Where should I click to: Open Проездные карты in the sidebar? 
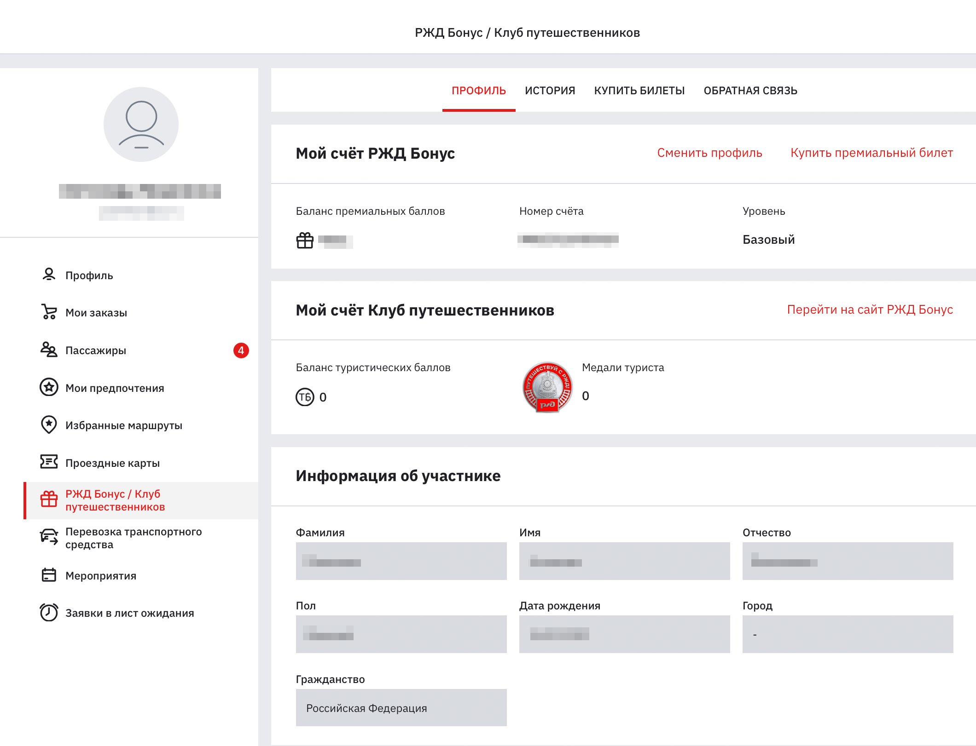click(x=140, y=463)
